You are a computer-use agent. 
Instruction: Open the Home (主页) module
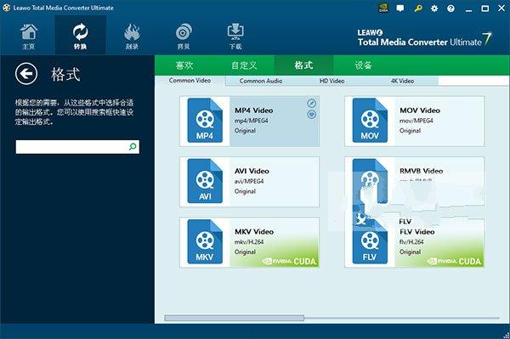(29, 37)
